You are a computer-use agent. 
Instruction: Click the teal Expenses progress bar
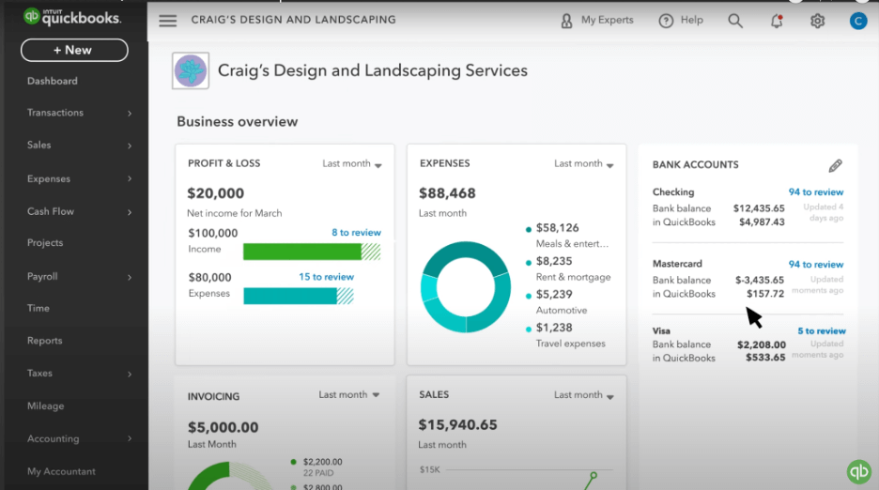[299, 296]
